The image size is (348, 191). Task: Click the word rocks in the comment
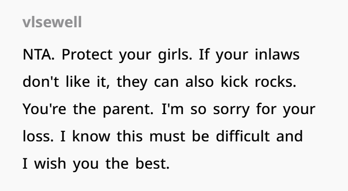(275, 81)
